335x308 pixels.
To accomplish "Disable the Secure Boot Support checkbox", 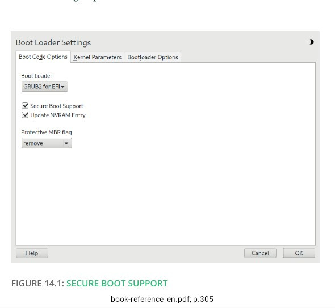I will pos(25,106).
